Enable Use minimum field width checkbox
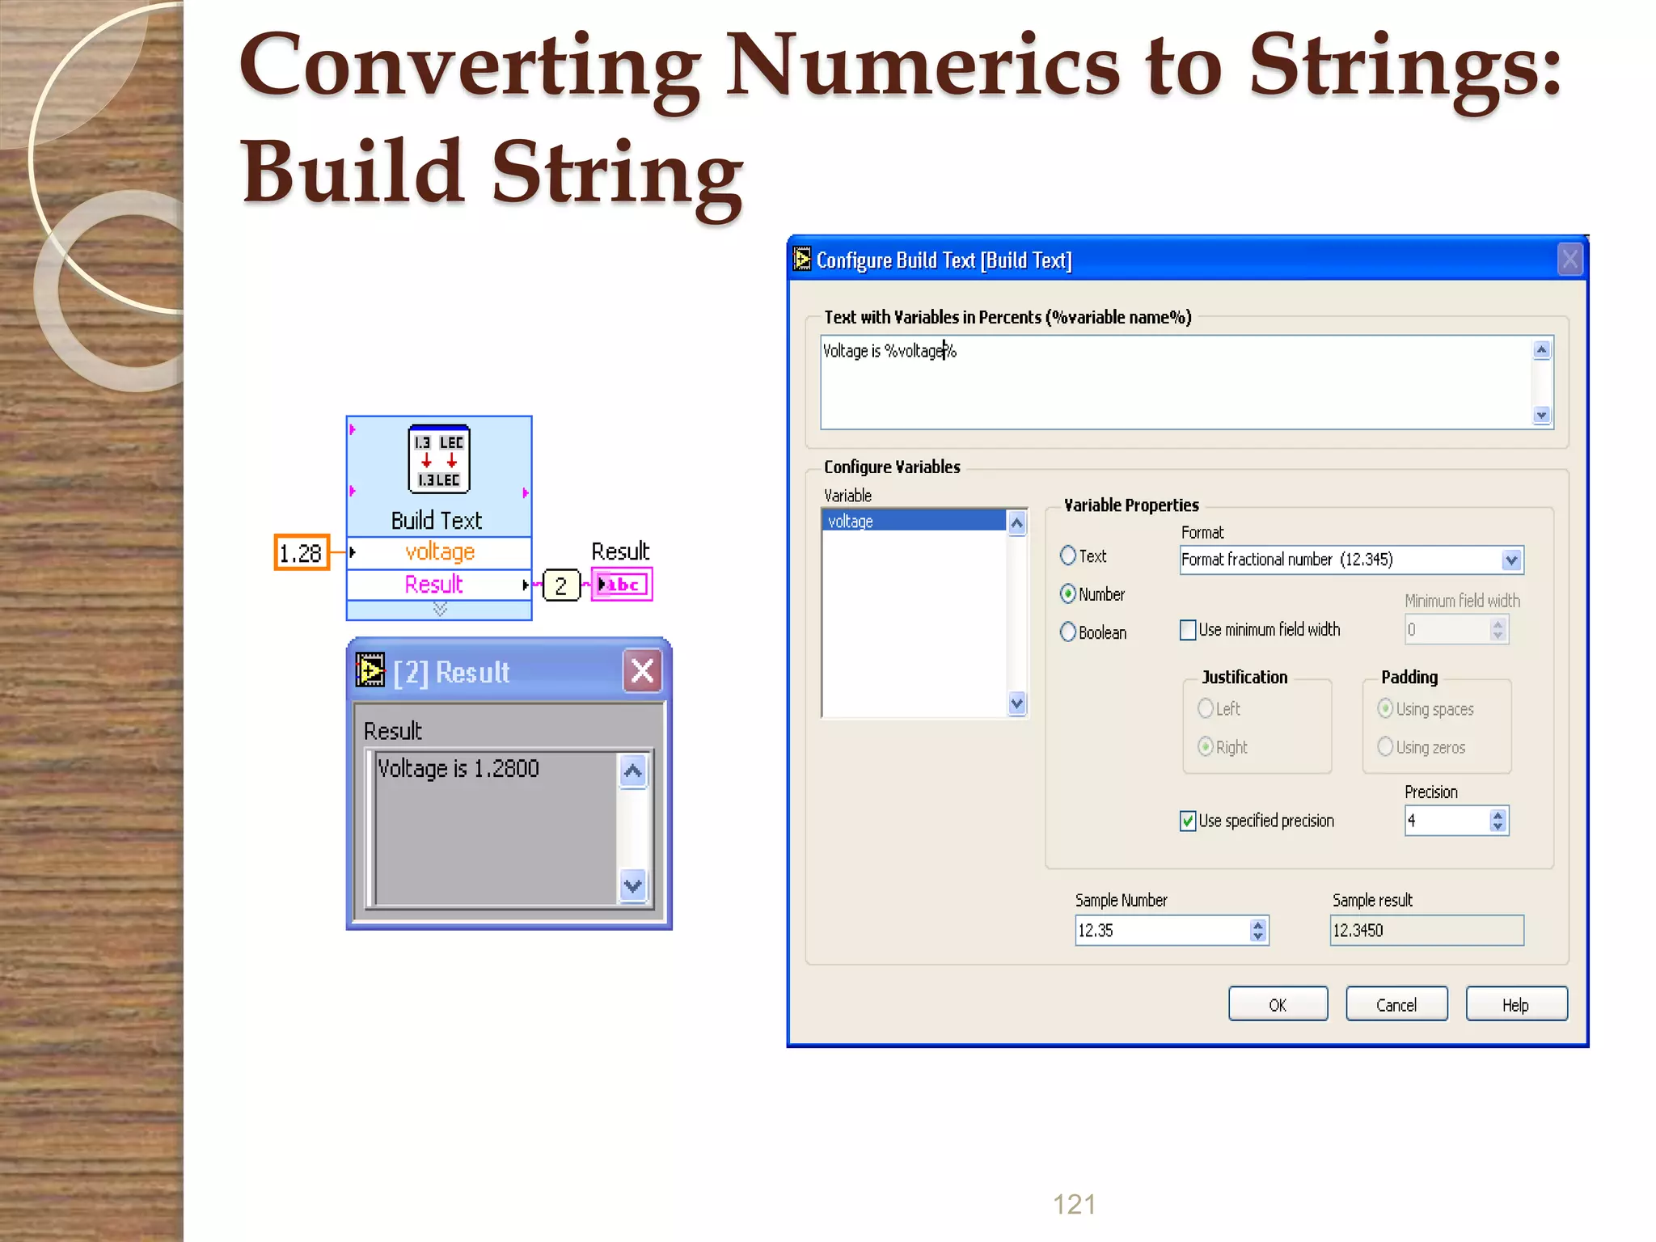Viewport: 1656px width, 1242px height. pos(1188,630)
